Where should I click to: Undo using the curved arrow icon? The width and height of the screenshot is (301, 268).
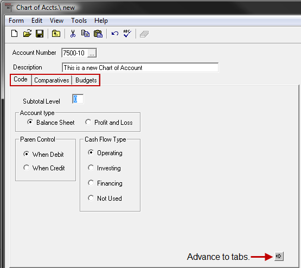115,34
